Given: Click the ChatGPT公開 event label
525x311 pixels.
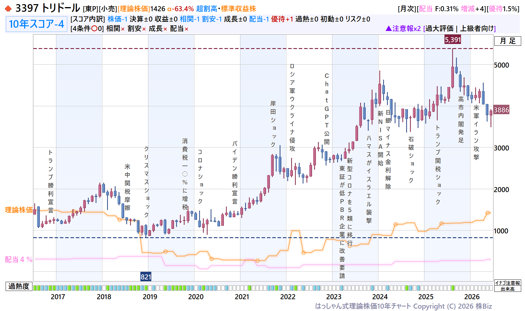Looking at the screenshot, I should pyautogui.click(x=327, y=109).
